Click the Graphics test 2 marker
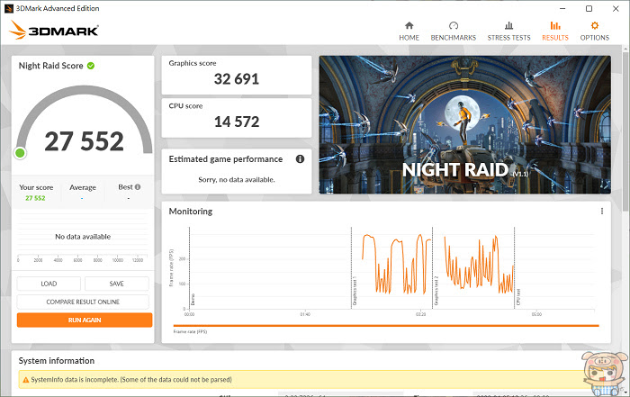 tap(436, 291)
